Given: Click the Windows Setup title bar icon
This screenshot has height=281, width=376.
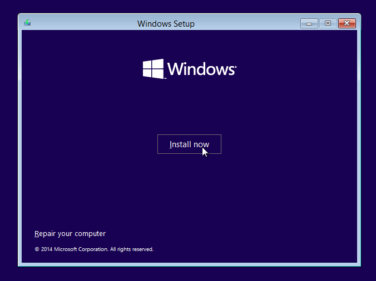Looking at the screenshot, I should [x=27, y=23].
